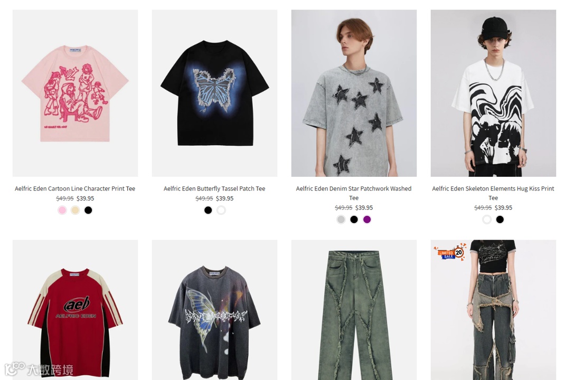The width and height of the screenshot is (565, 380).
Task: Open red aeb Aelfric Eden jersey image
Action: [x=76, y=310]
